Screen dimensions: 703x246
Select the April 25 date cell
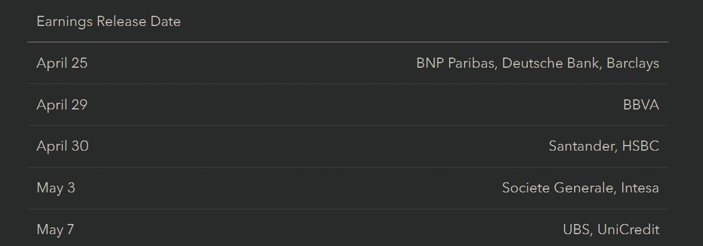[x=62, y=63]
